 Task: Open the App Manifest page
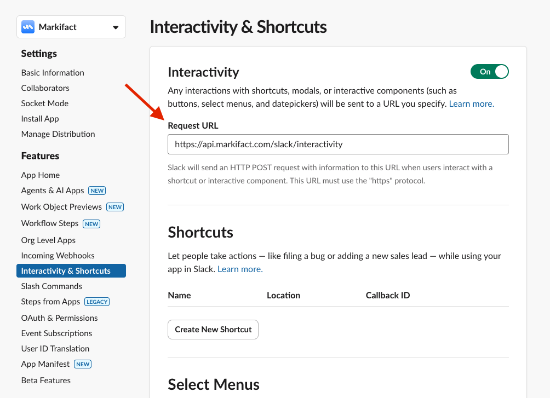tap(45, 364)
